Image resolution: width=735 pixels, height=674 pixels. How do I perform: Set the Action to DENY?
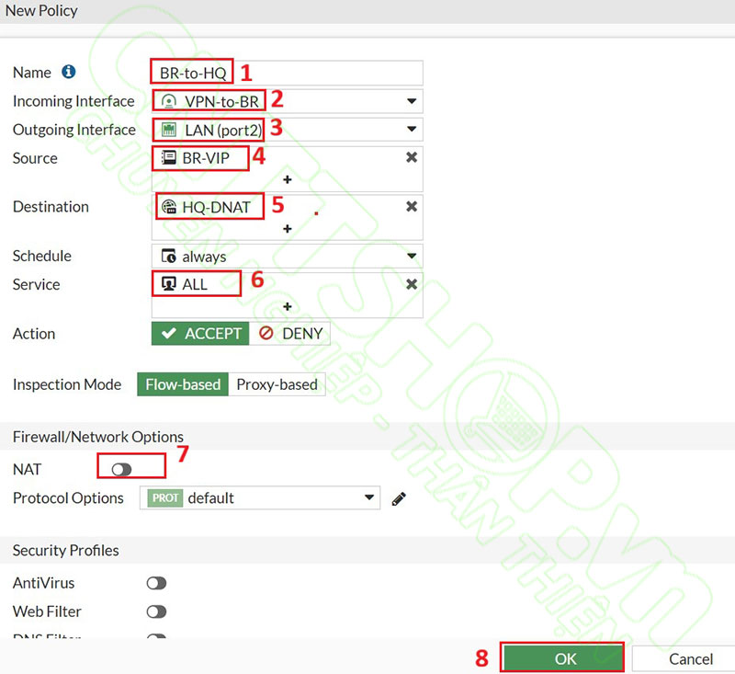[x=290, y=334]
